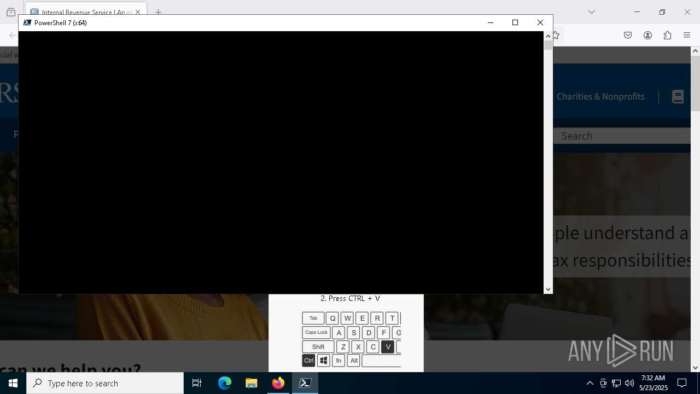Screen dimensions: 700x394
Task: Open a new Firefox tab
Action: click(x=158, y=12)
